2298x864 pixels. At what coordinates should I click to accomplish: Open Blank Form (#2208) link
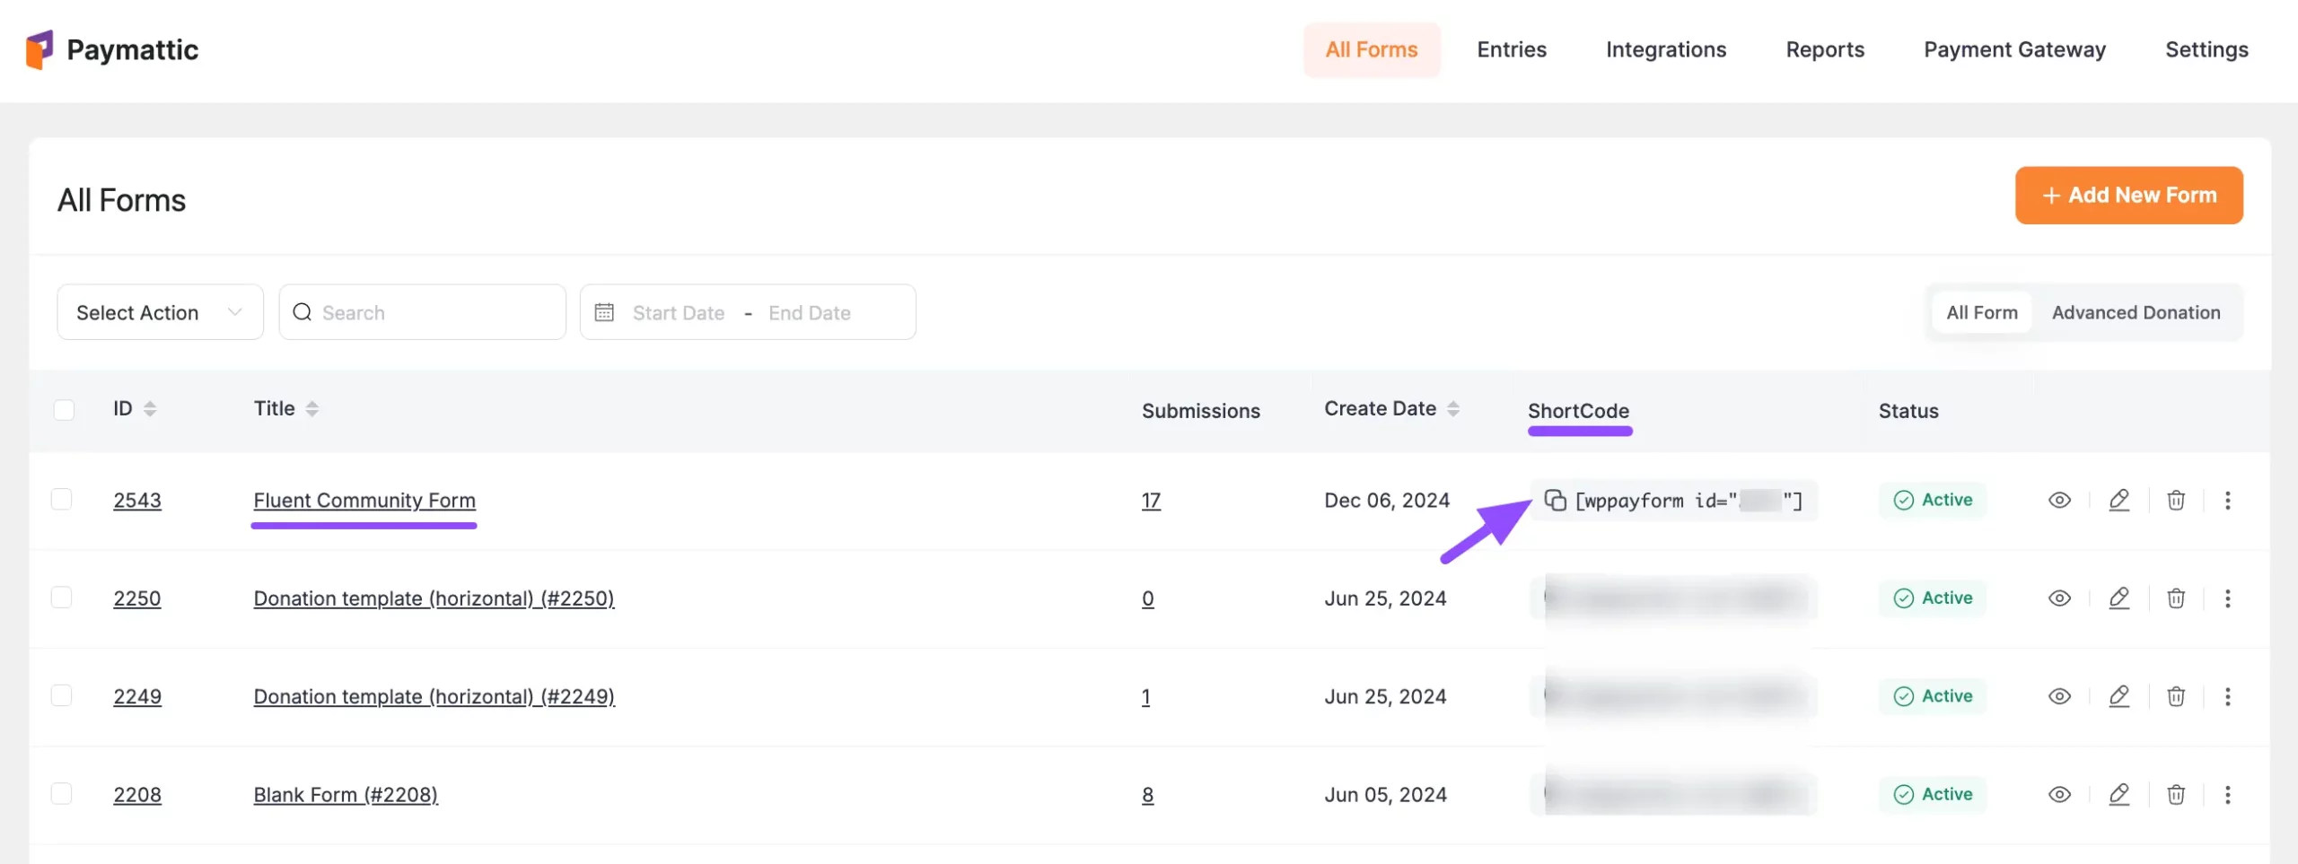tap(346, 794)
